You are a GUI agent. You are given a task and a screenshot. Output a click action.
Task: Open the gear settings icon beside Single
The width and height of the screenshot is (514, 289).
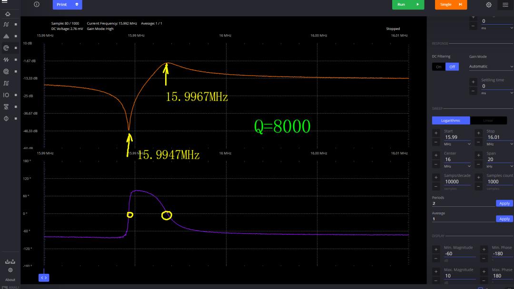point(489,5)
